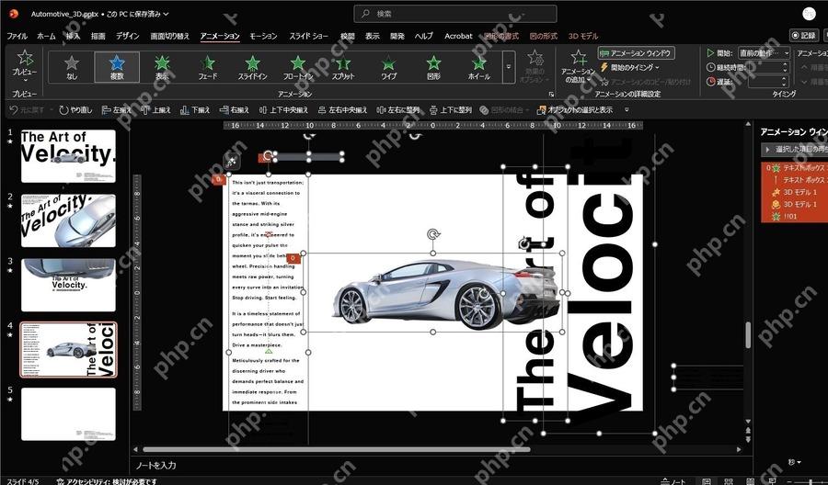Switch to the デザイン tab
Image resolution: width=828 pixels, height=485 pixels.
tap(128, 36)
